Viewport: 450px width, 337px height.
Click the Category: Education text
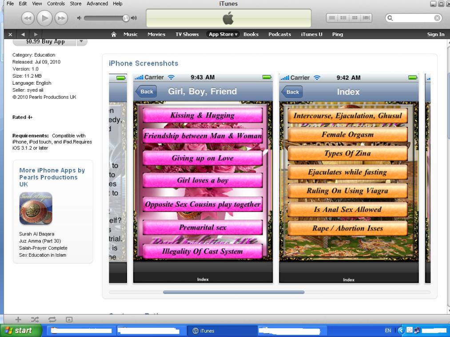(34, 55)
